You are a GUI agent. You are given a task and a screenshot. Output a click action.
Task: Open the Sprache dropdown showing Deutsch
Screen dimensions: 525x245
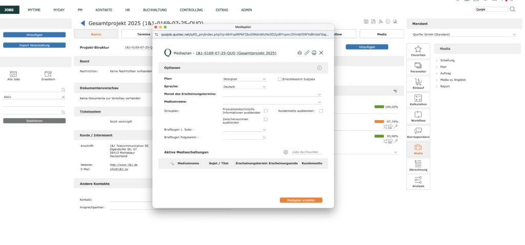pos(245,87)
